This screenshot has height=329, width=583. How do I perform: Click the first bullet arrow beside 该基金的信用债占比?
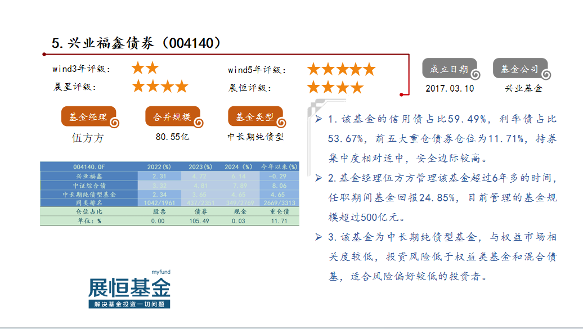tap(319, 119)
